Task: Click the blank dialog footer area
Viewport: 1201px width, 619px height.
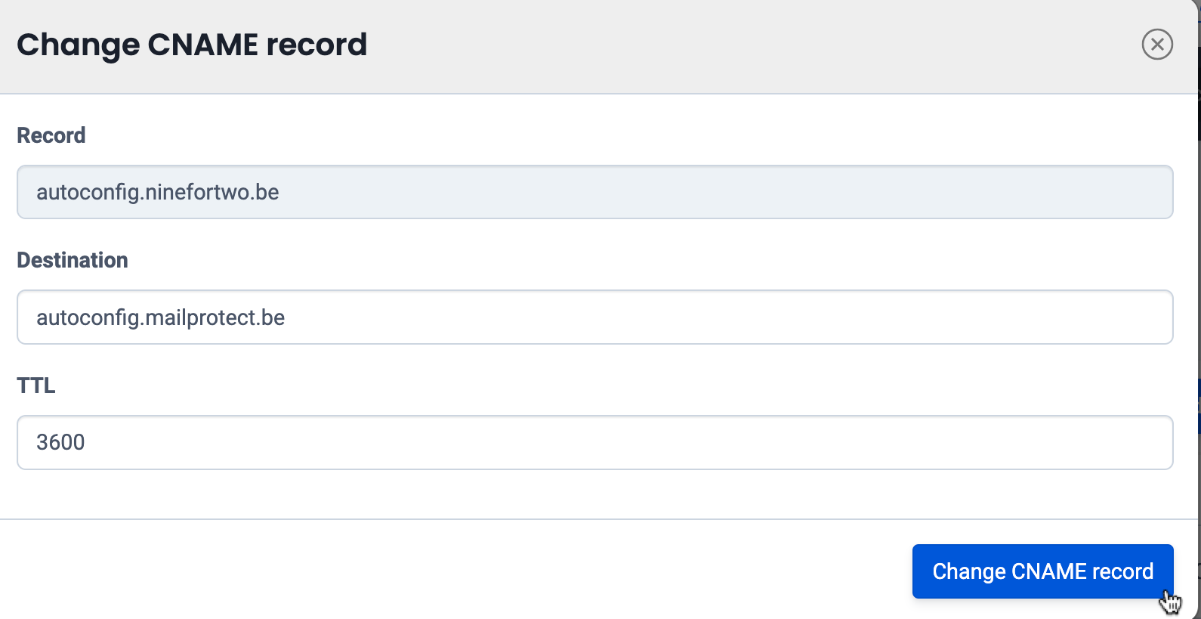Action: [x=453, y=571]
